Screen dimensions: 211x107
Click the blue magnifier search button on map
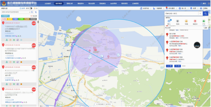tap(205, 13)
